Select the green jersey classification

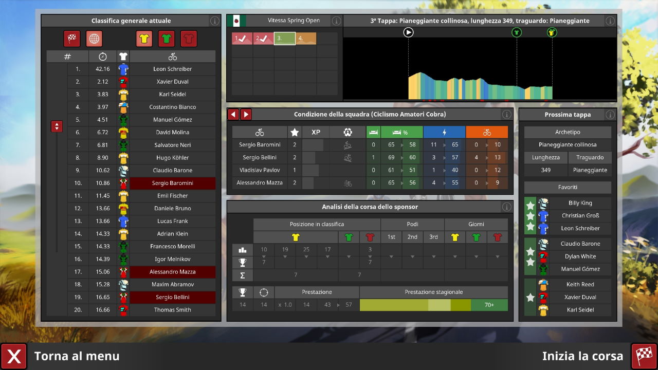(167, 39)
